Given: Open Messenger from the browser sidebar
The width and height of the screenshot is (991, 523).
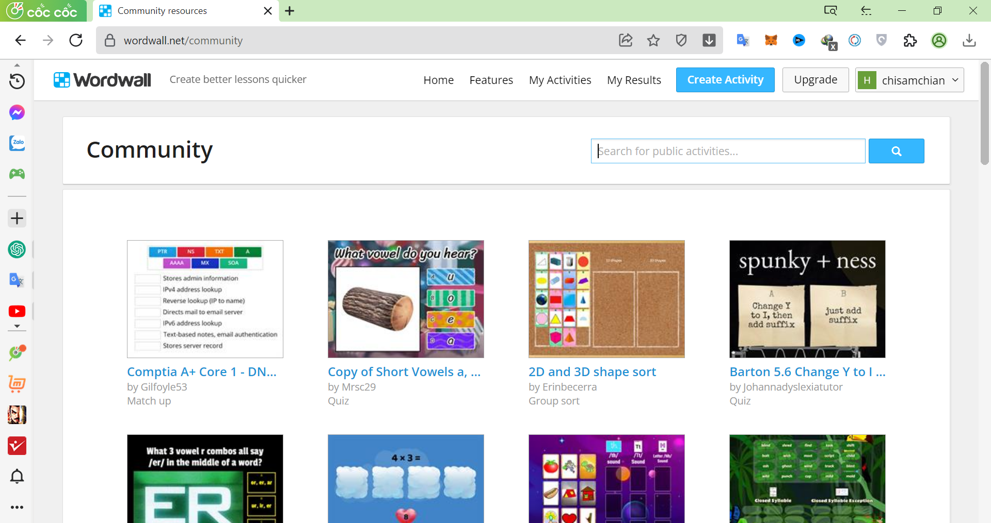Looking at the screenshot, I should pos(17,112).
